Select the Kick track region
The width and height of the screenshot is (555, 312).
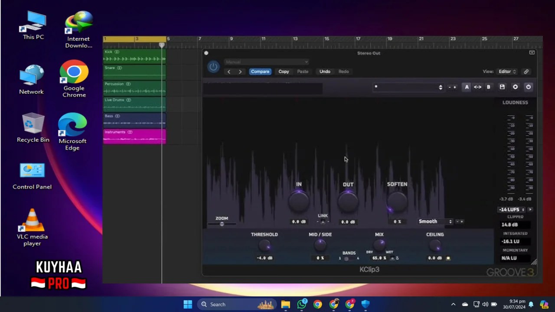(x=134, y=56)
